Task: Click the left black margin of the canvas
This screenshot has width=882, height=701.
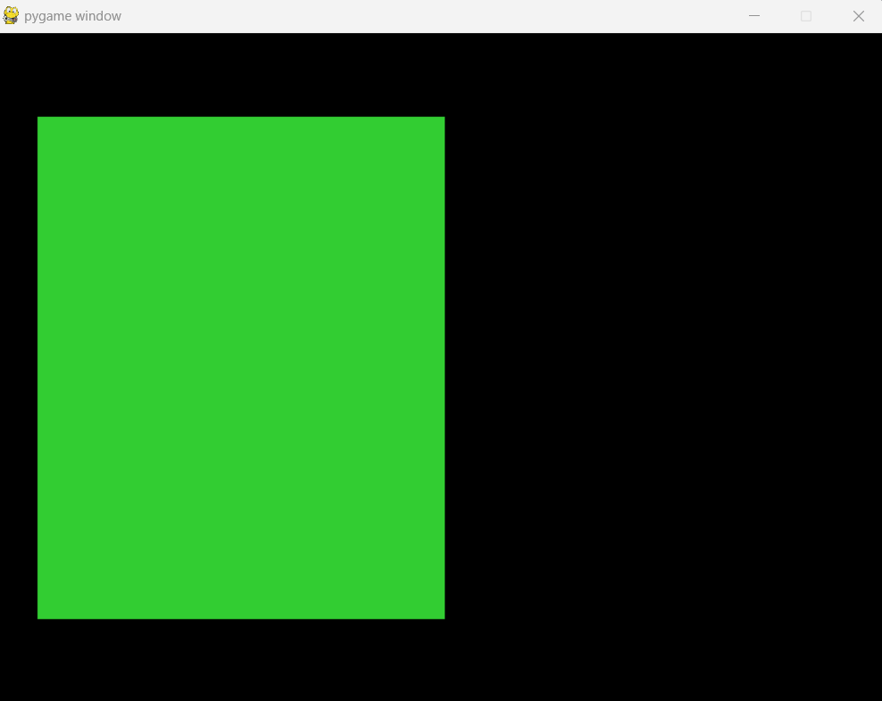Action: 18,366
